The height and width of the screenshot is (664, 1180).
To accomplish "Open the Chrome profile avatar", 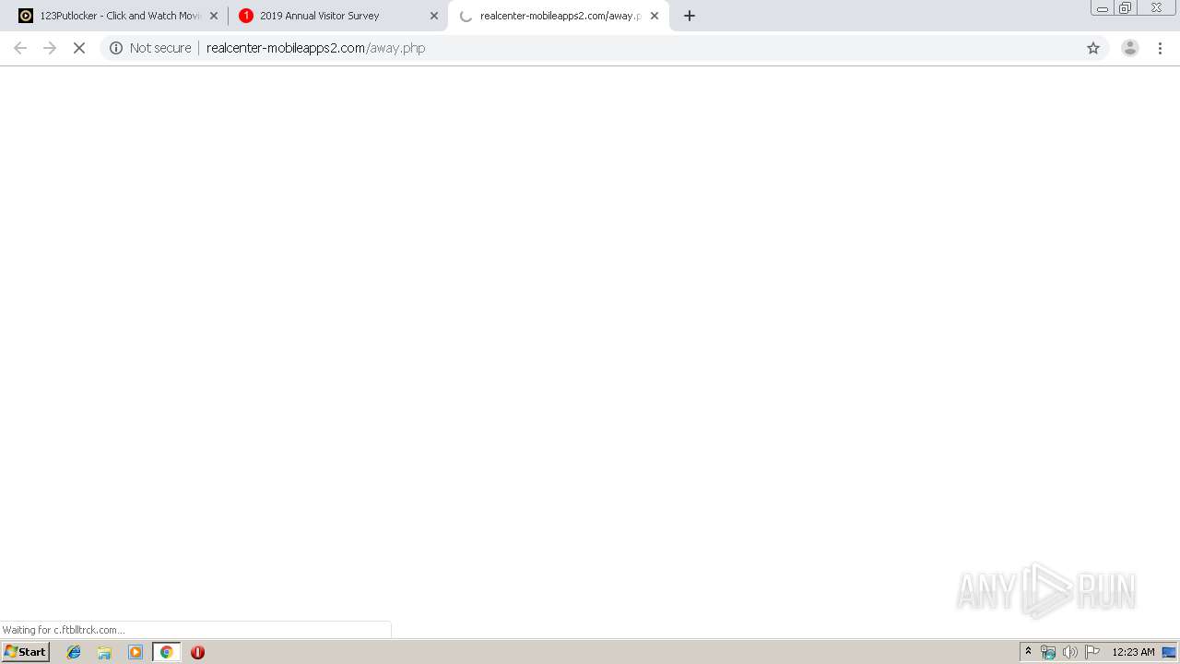I will click(x=1130, y=48).
